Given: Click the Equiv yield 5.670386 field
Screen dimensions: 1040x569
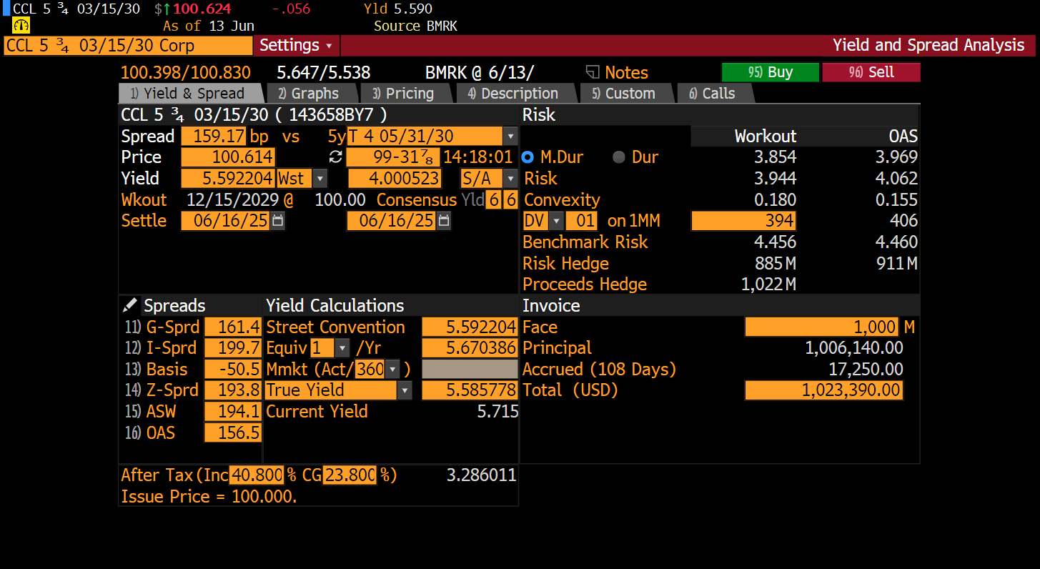Looking at the screenshot, I should click(470, 348).
